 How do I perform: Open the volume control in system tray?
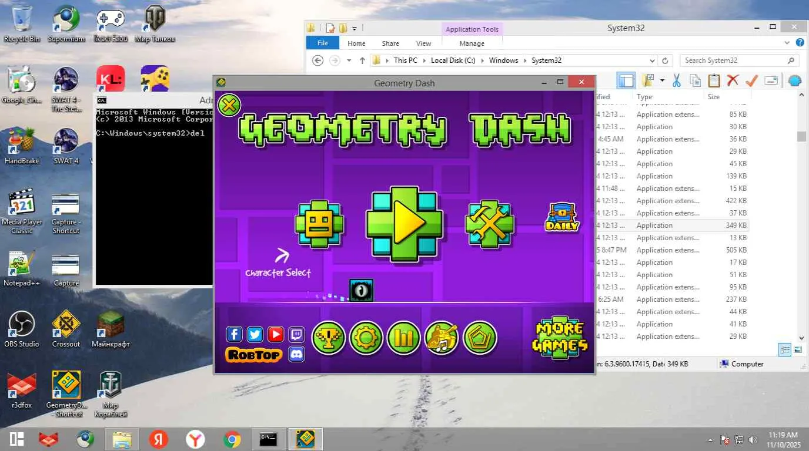click(x=752, y=439)
